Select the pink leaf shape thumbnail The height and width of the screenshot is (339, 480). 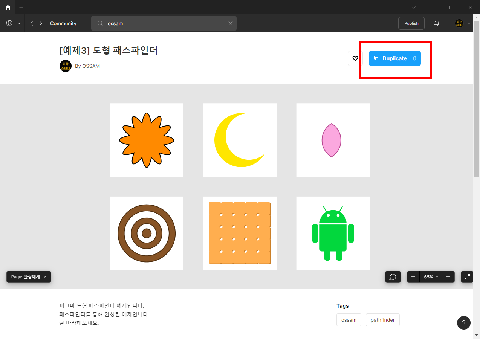tap(333, 140)
